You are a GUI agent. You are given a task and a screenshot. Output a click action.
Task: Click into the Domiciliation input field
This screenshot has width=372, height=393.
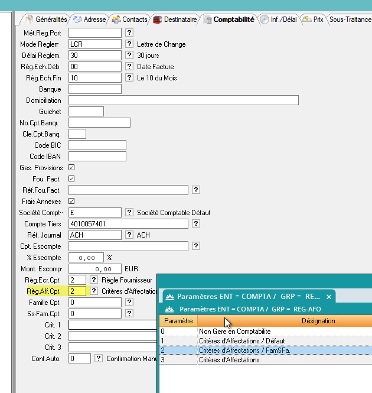pos(183,100)
